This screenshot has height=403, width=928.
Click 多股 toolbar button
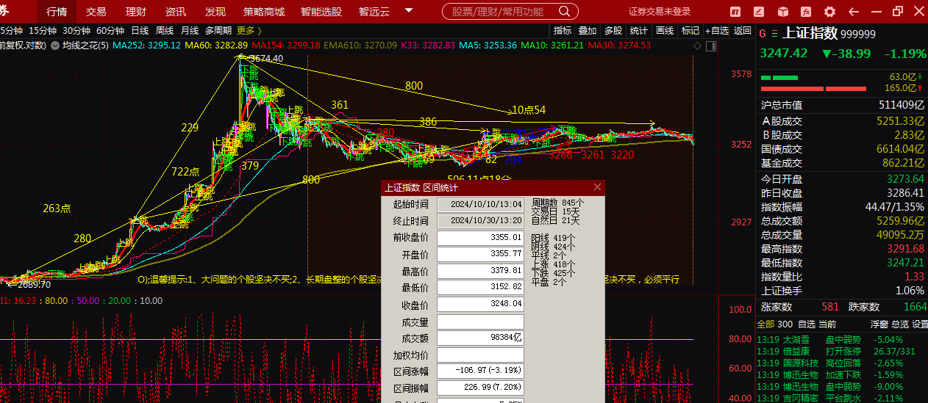613,30
